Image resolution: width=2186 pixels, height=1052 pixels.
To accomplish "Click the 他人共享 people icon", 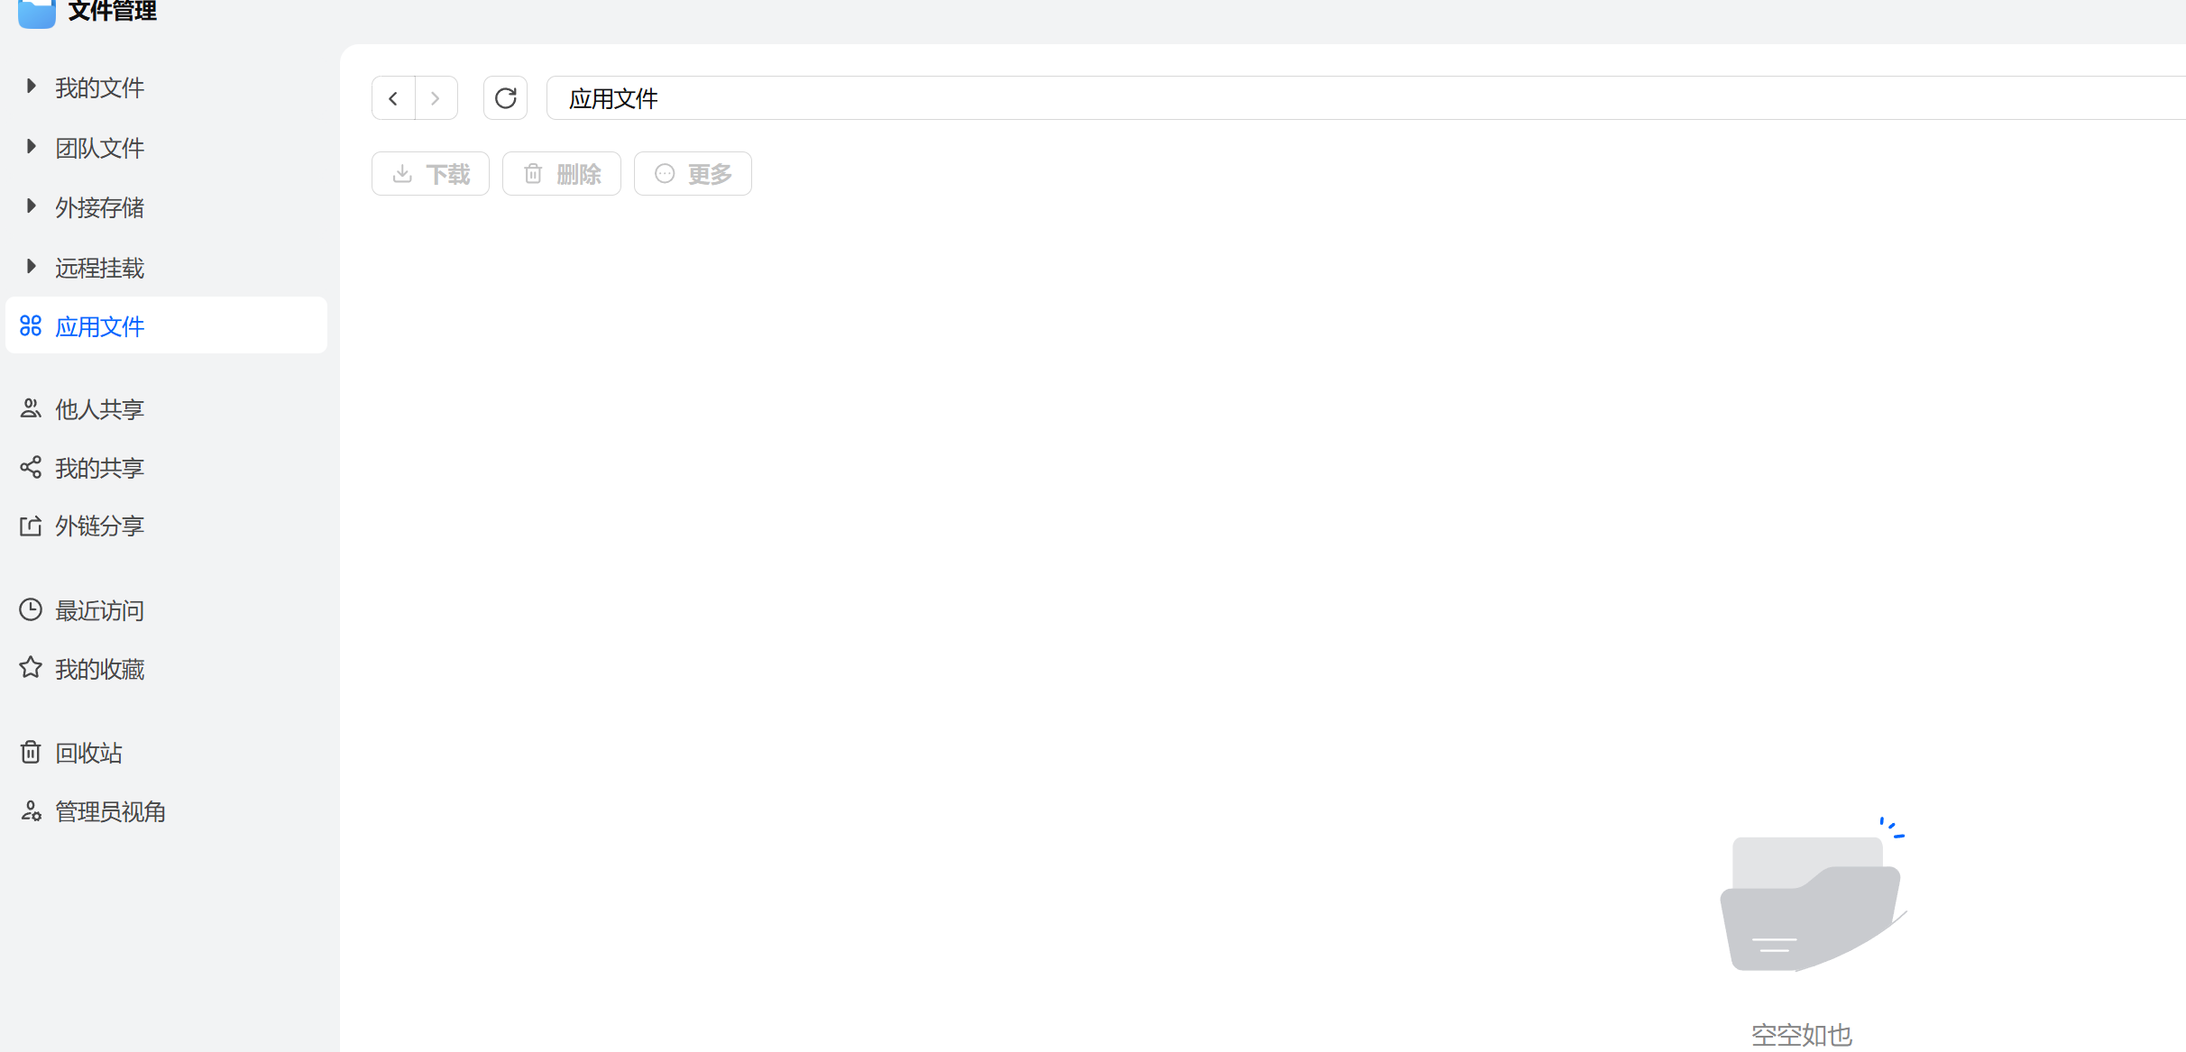I will click(31, 408).
